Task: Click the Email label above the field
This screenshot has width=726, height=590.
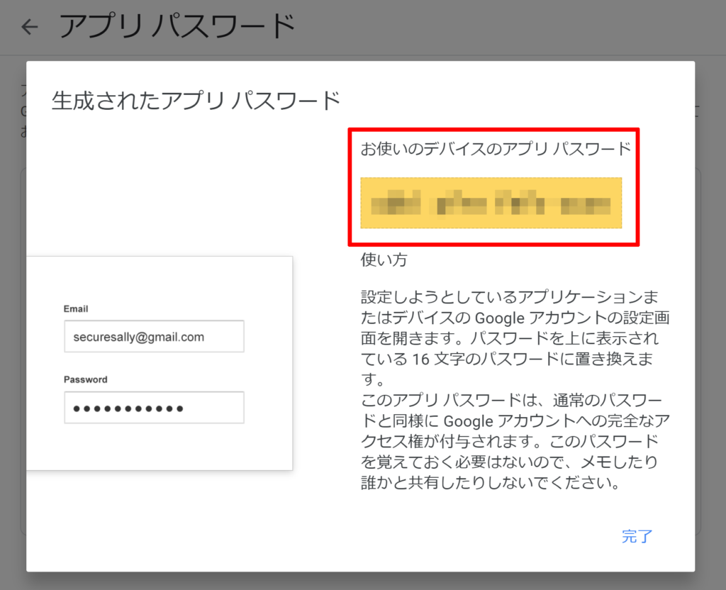Action: pyautogui.click(x=76, y=309)
